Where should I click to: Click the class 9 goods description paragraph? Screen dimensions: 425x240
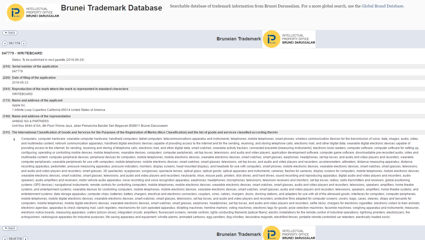coord(220,178)
